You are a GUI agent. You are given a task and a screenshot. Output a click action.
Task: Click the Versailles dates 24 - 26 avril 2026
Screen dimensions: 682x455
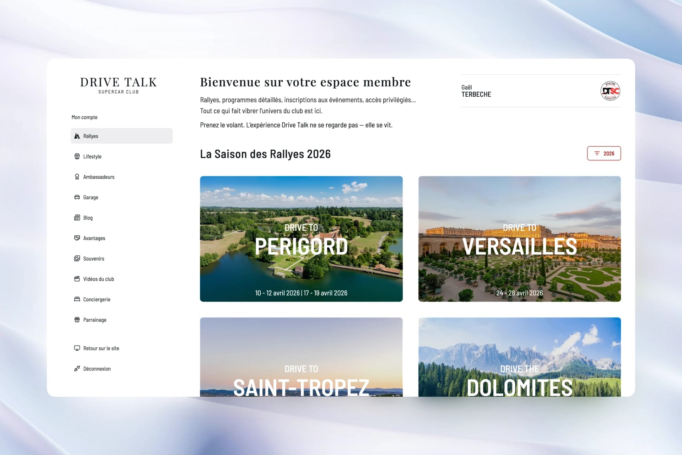pos(520,293)
